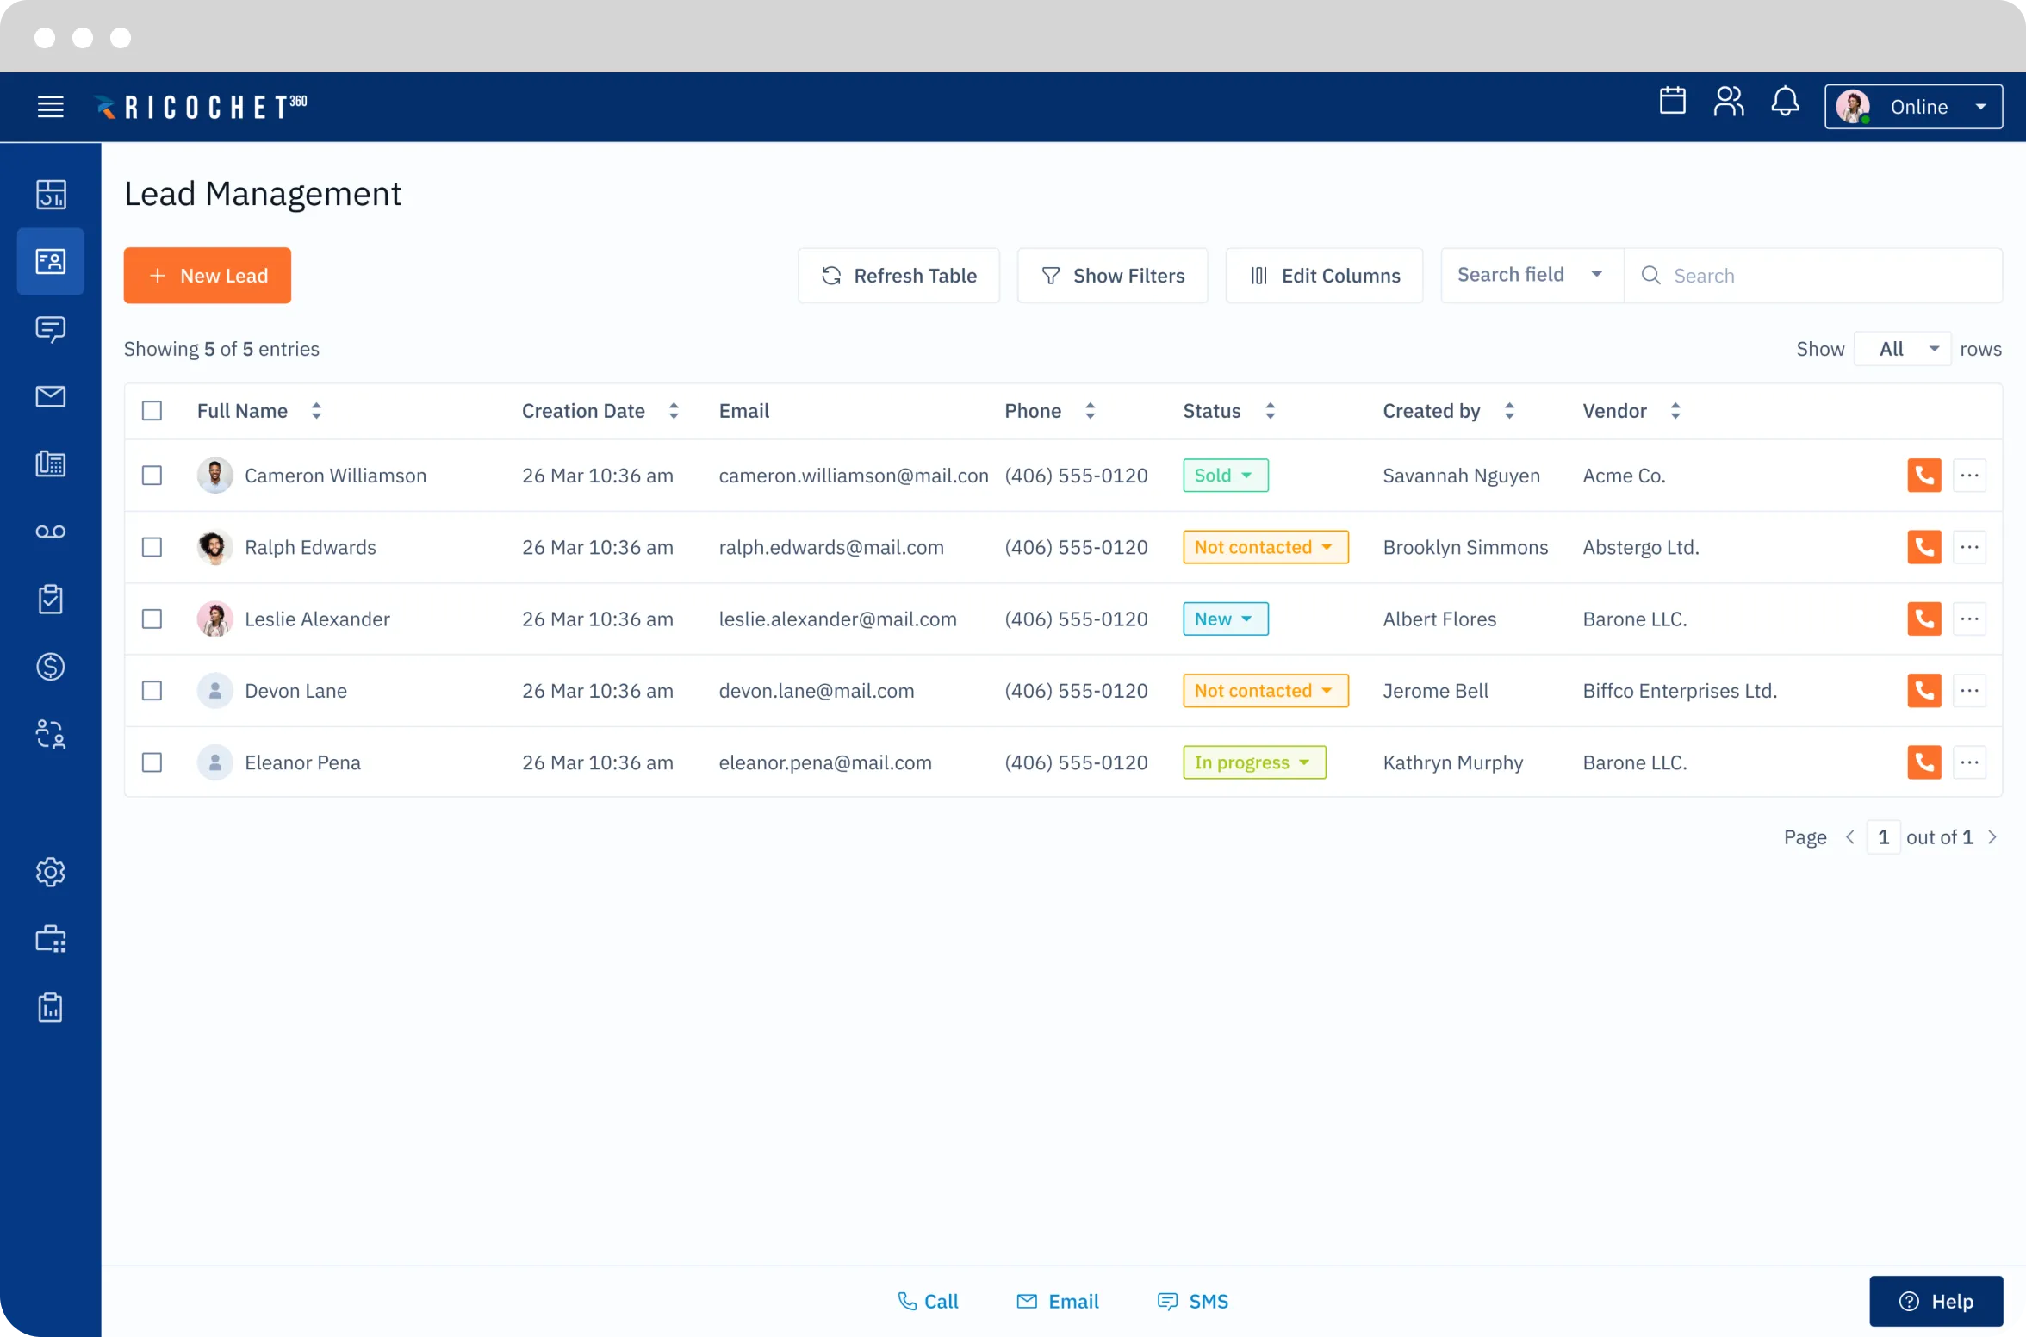Open the calendar icon in header

coord(1672,102)
